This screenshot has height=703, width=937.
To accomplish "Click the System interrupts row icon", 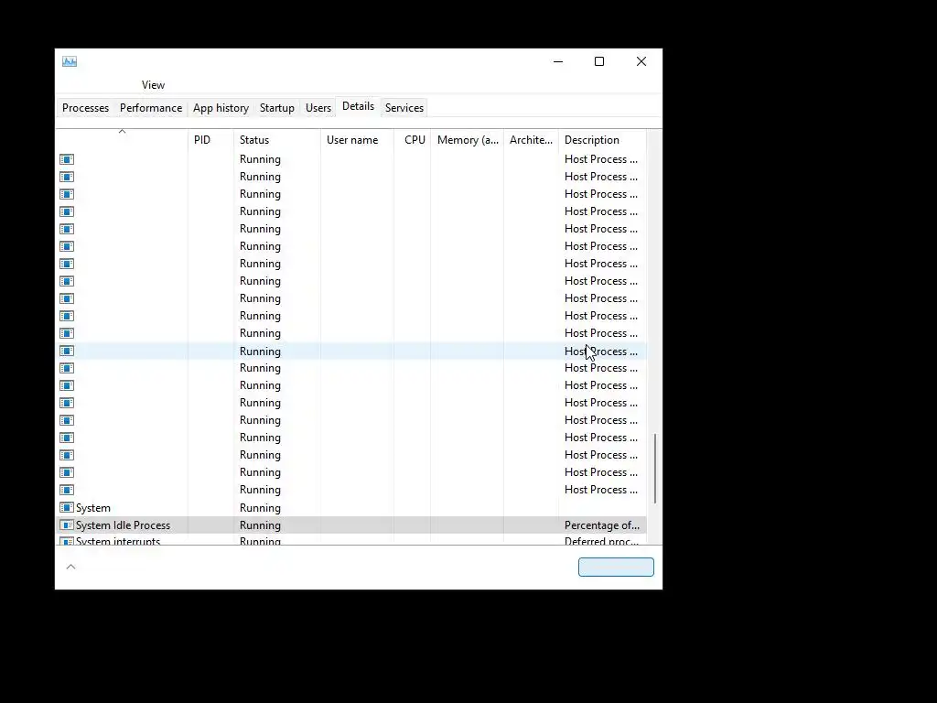I will 67,541.
